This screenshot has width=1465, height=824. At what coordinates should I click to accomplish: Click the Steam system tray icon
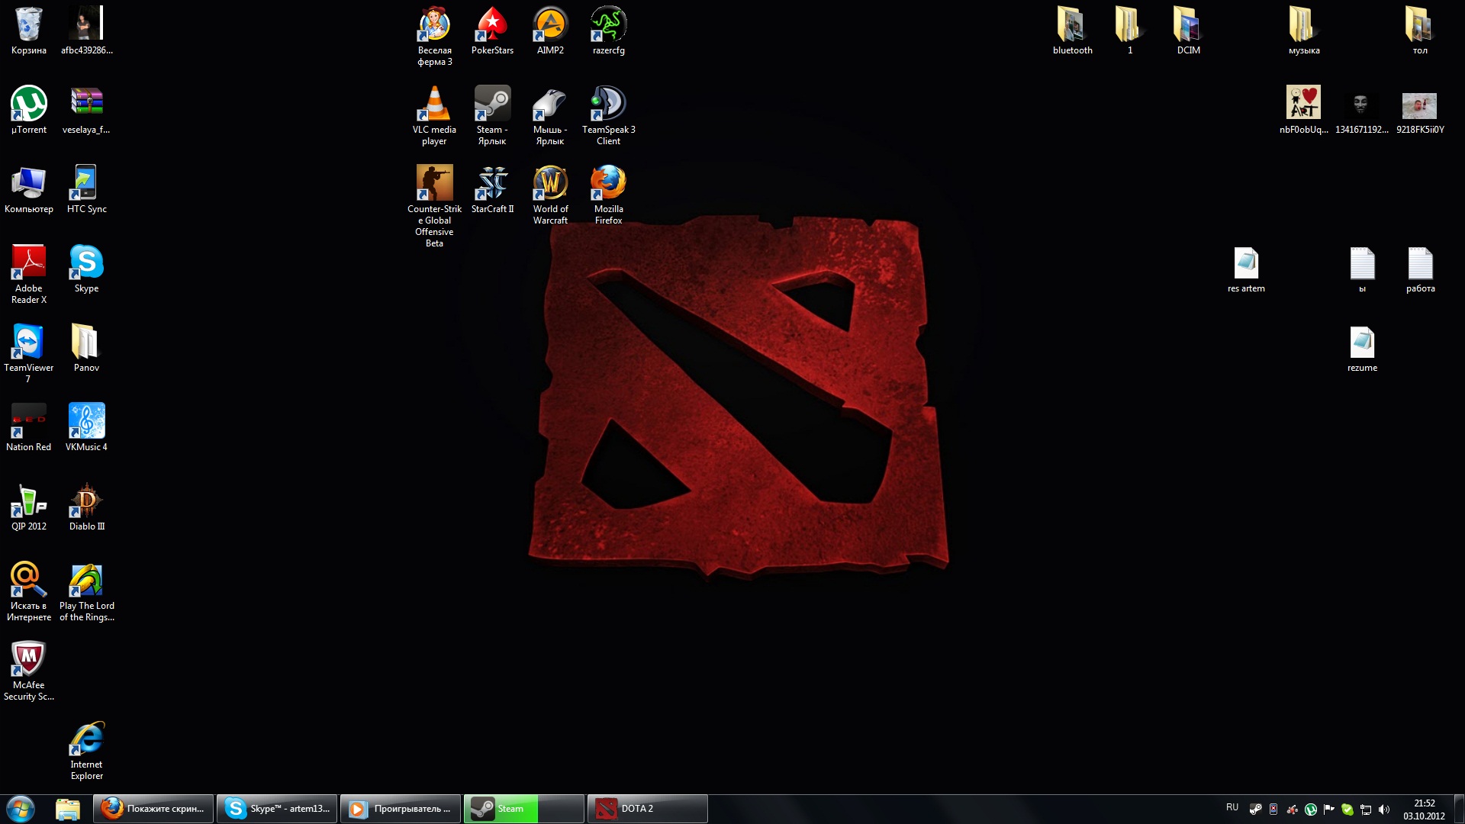coord(1255,809)
